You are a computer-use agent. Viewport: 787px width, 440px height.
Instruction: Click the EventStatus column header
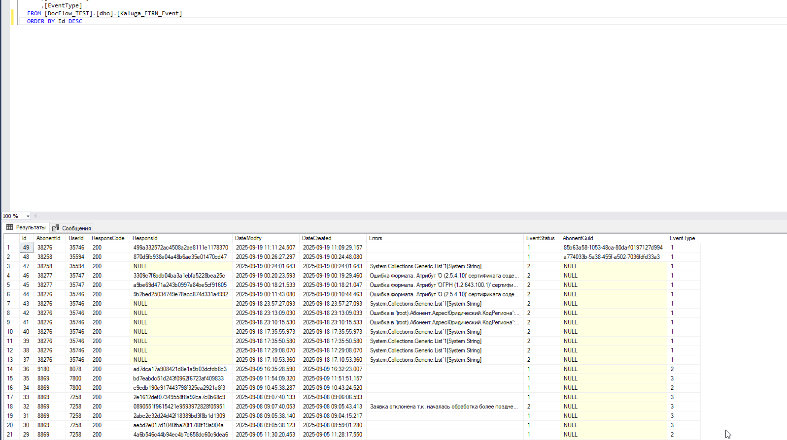(x=542, y=238)
